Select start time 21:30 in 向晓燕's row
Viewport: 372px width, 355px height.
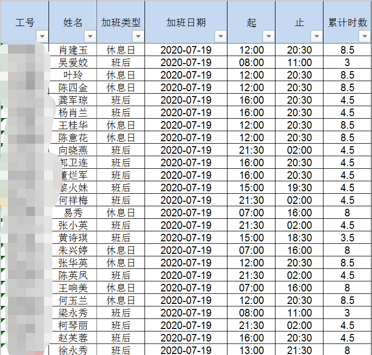click(251, 150)
